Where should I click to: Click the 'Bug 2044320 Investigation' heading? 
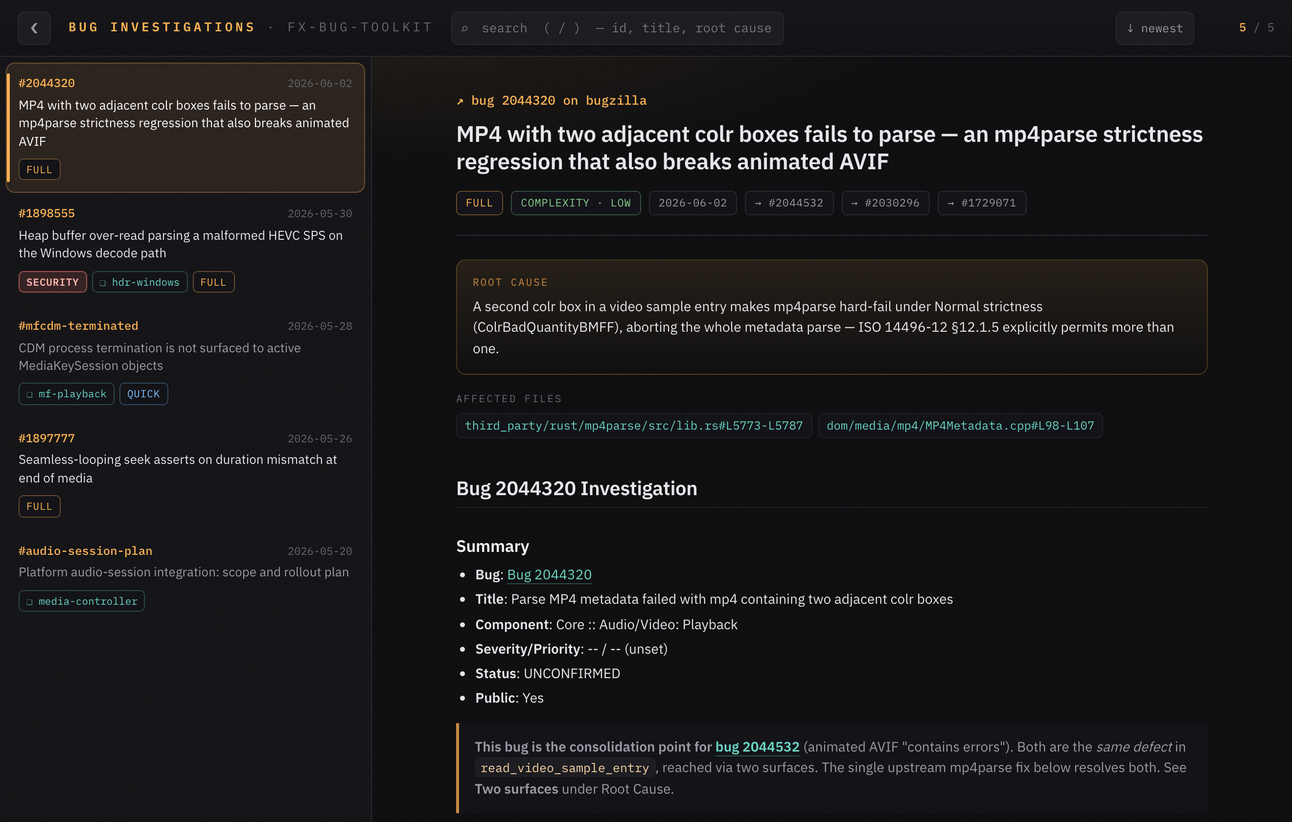[576, 488]
